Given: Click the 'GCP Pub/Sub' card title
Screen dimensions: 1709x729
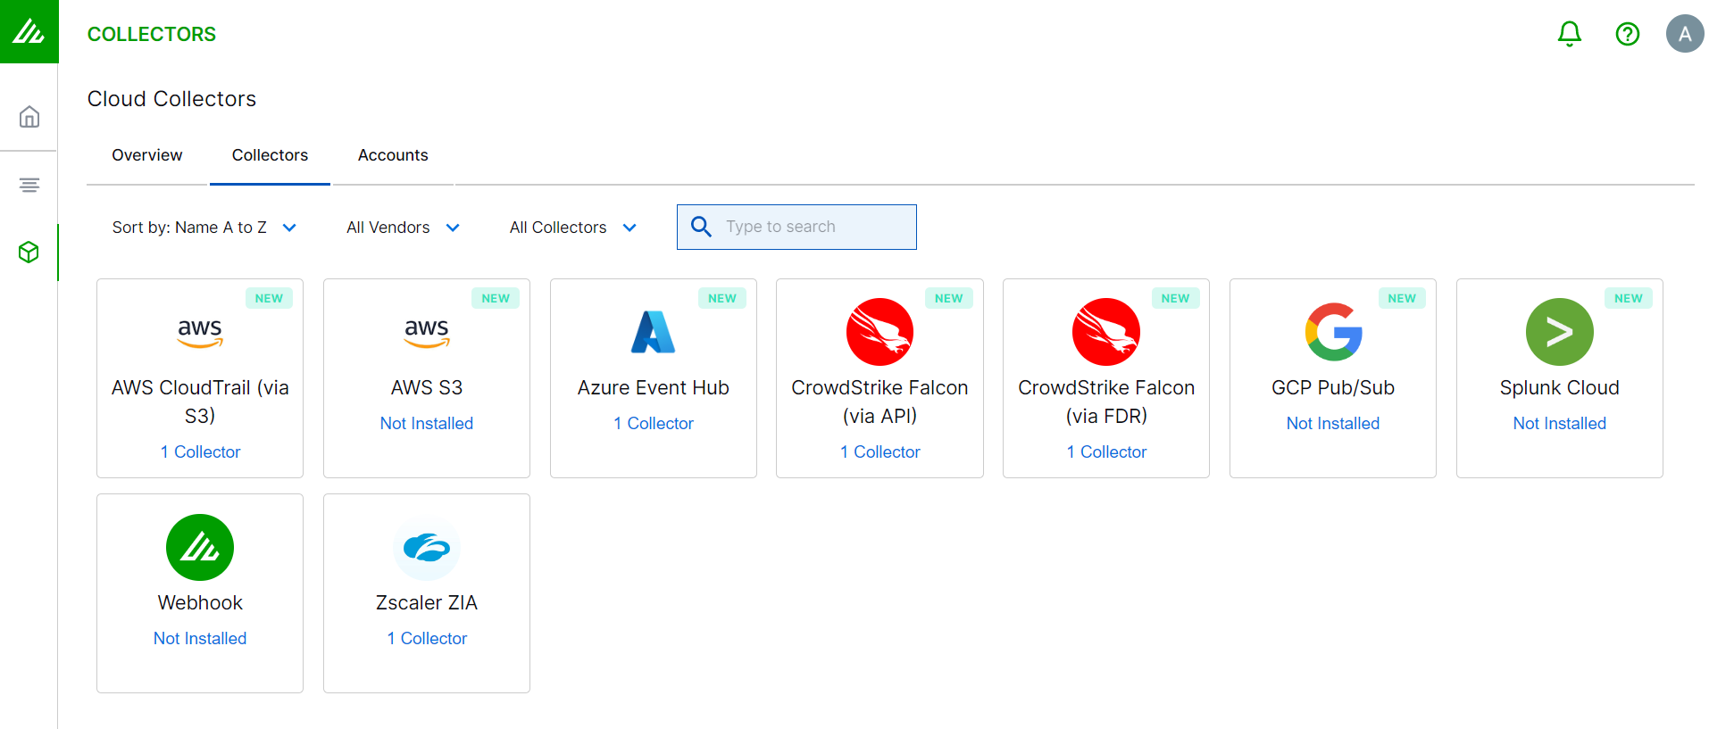Looking at the screenshot, I should pyautogui.click(x=1333, y=387).
